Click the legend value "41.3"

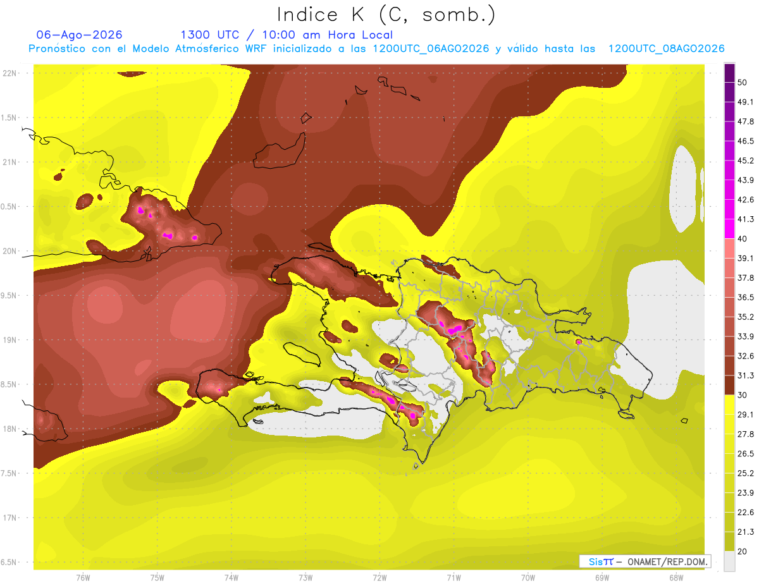coord(745,219)
